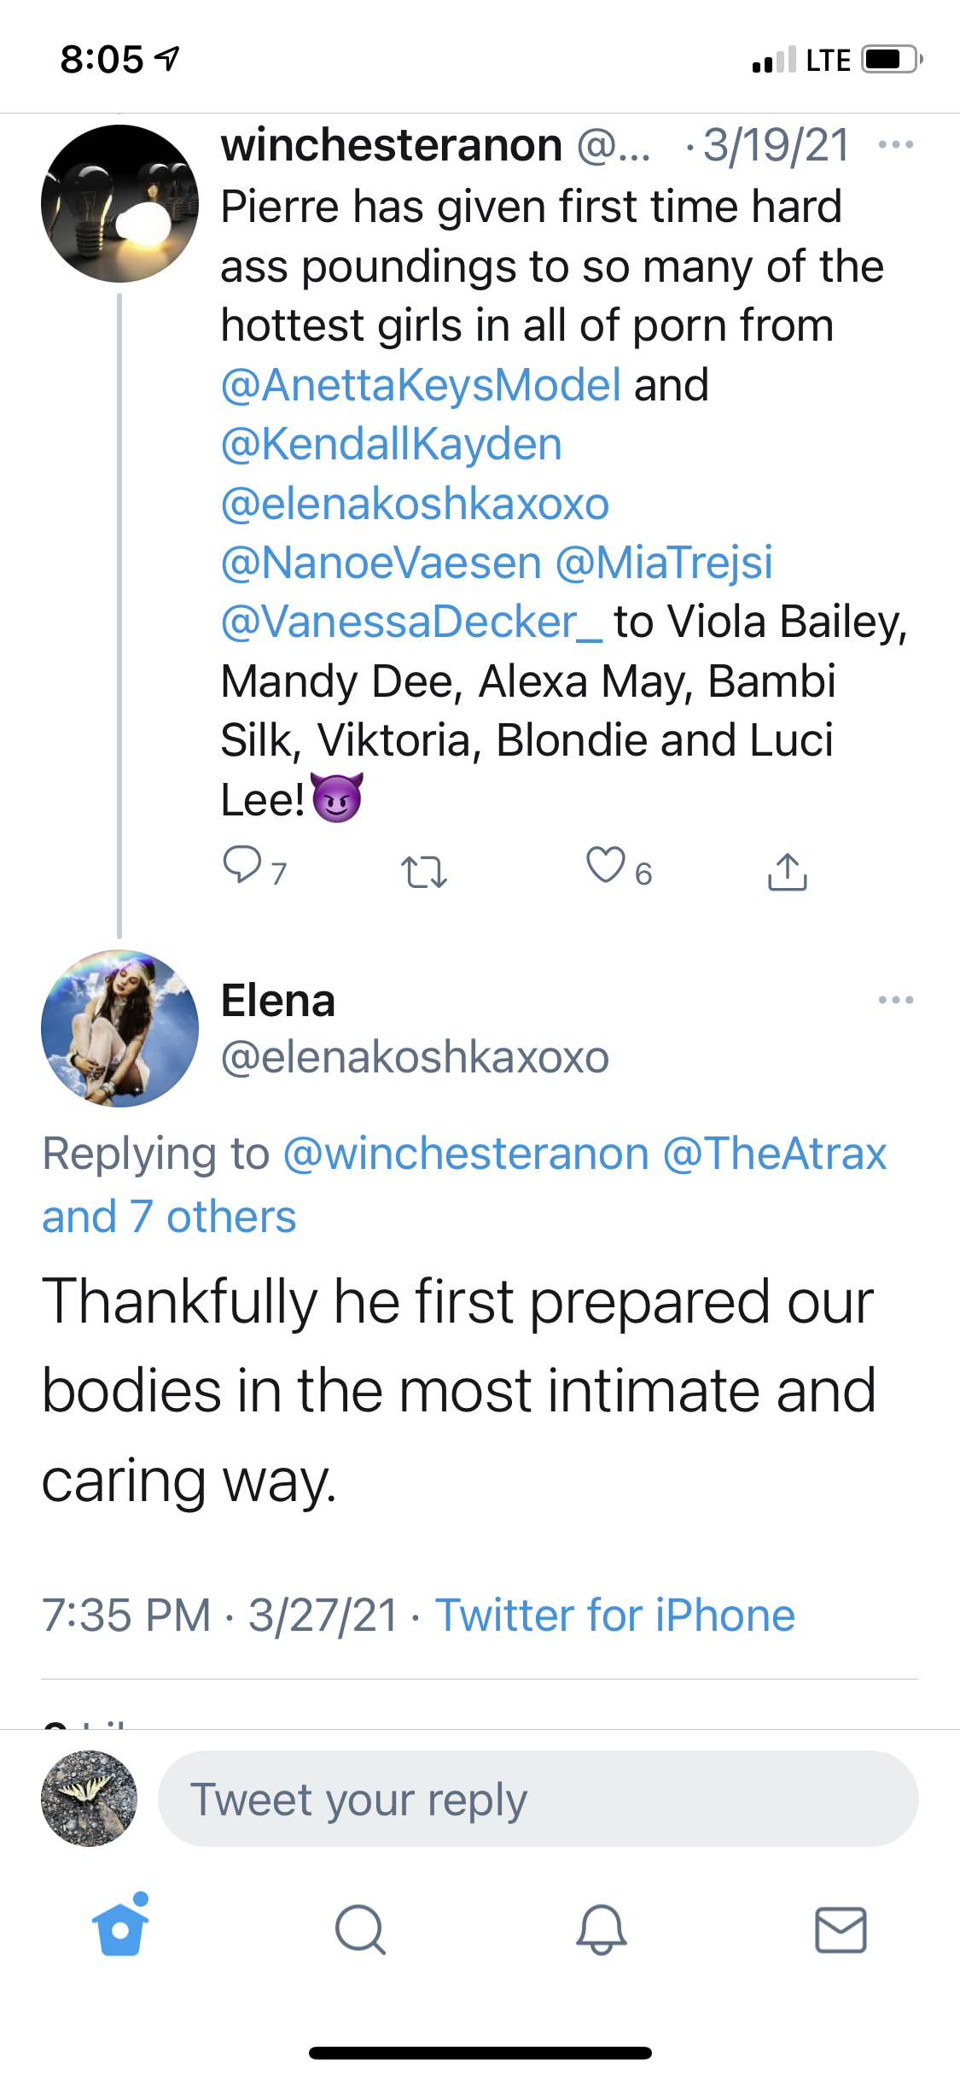Like winchesteranon's tweet with the heart icon
Image resolution: width=960 pixels, height=2080 pixels.
coord(606,866)
